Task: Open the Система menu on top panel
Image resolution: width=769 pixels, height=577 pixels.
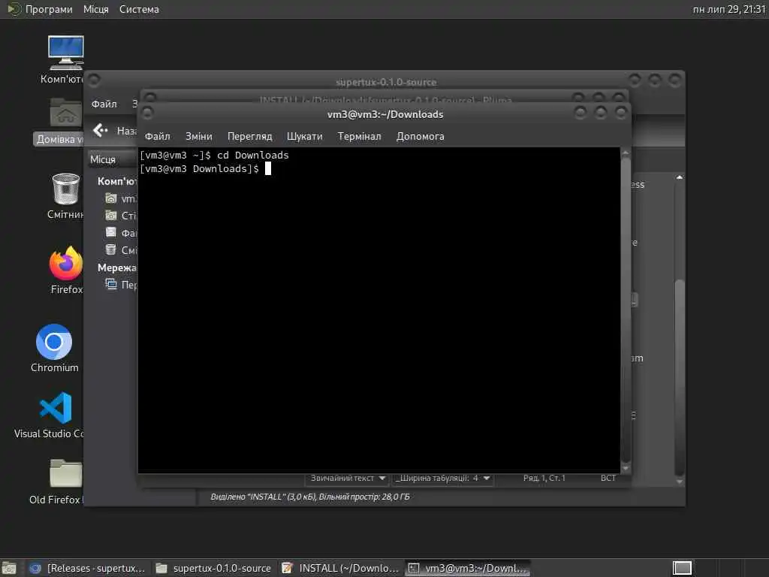Action: click(x=139, y=9)
